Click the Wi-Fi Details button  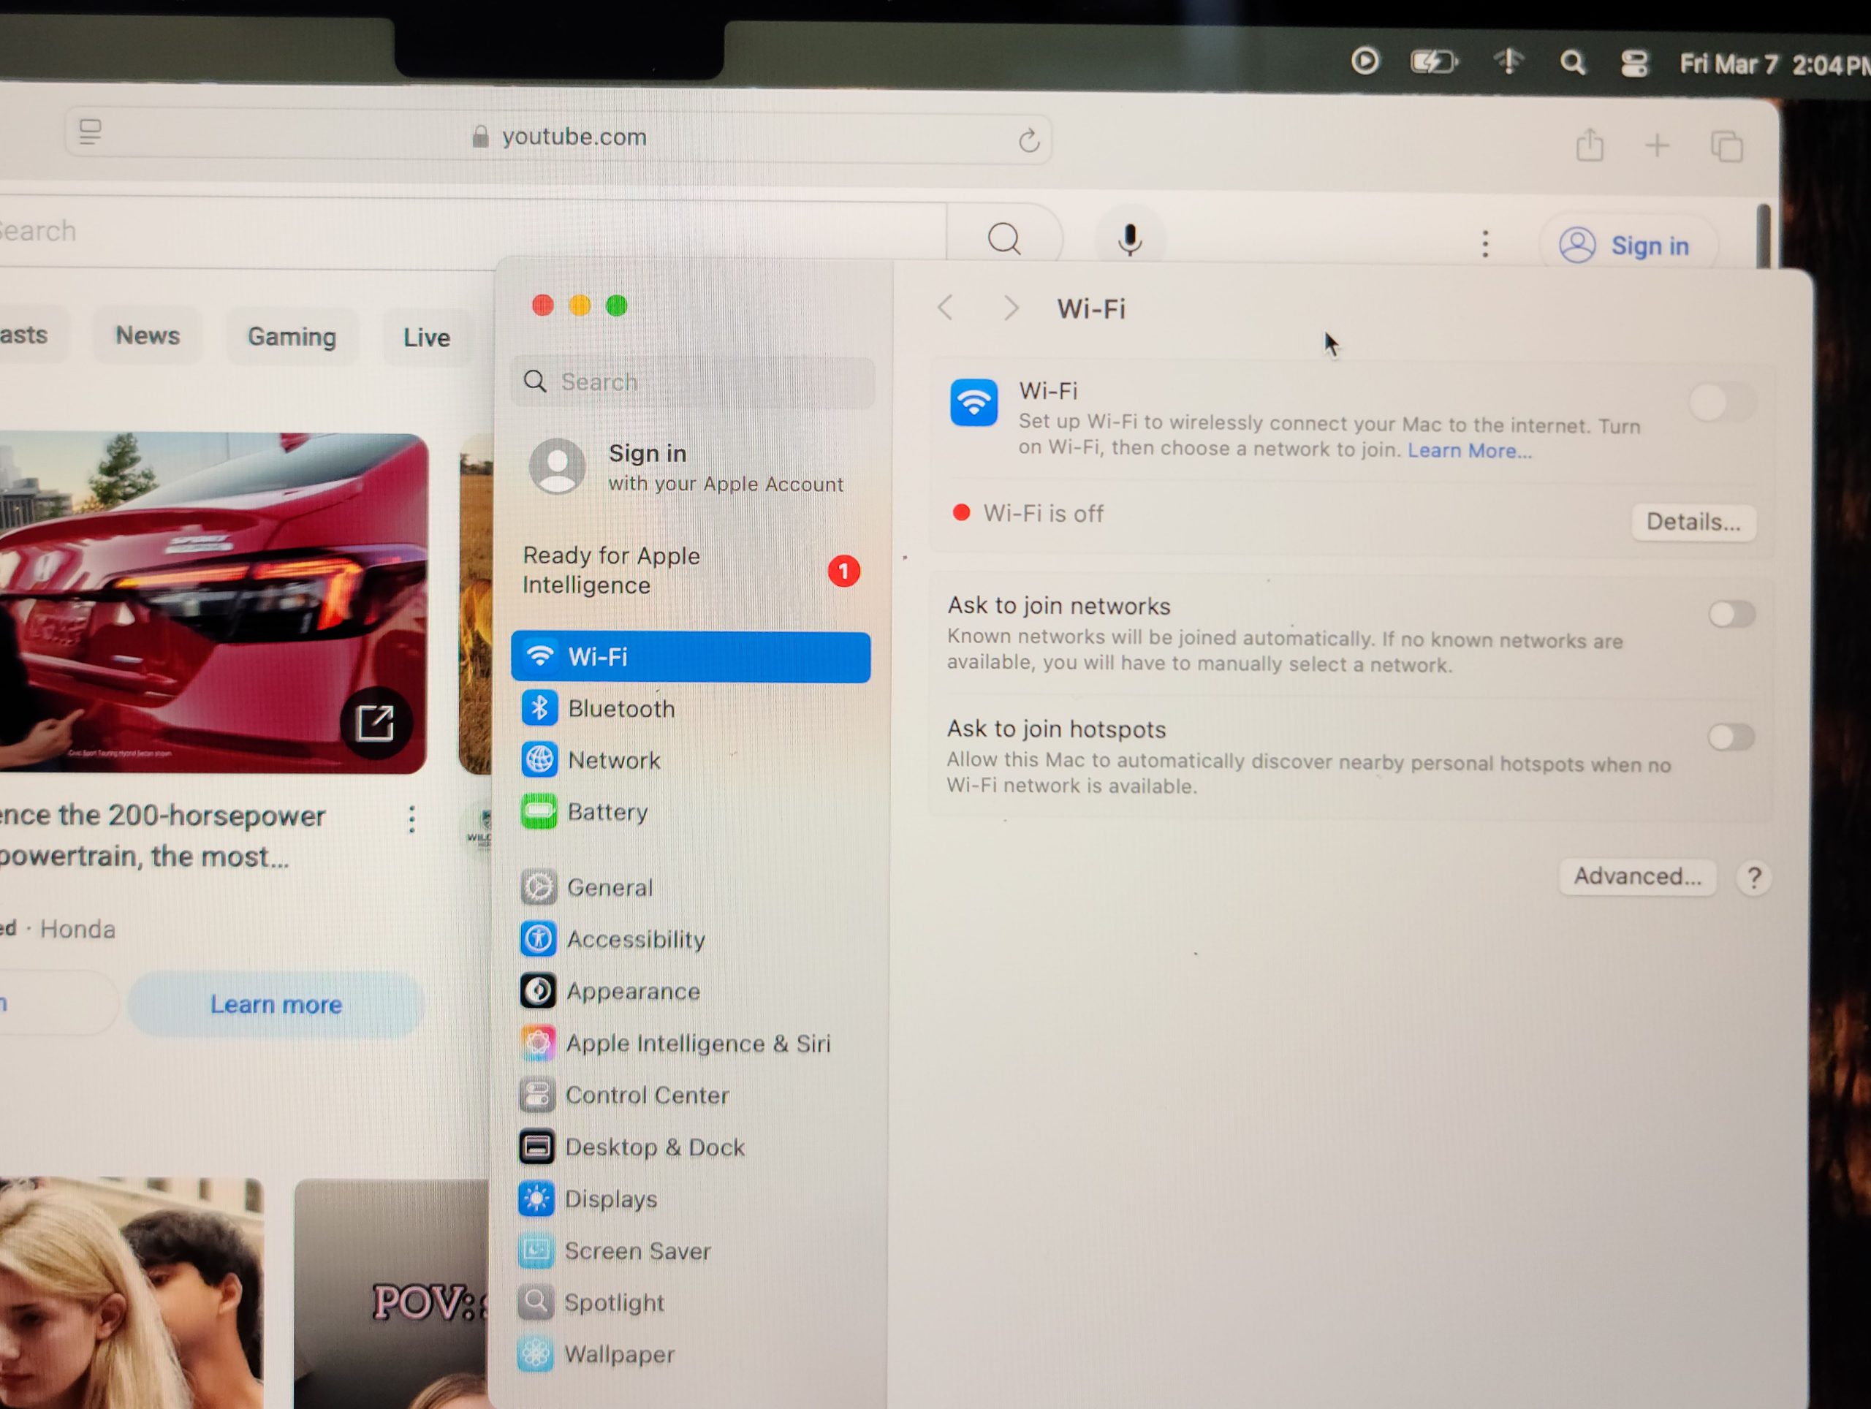coord(1693,522)
